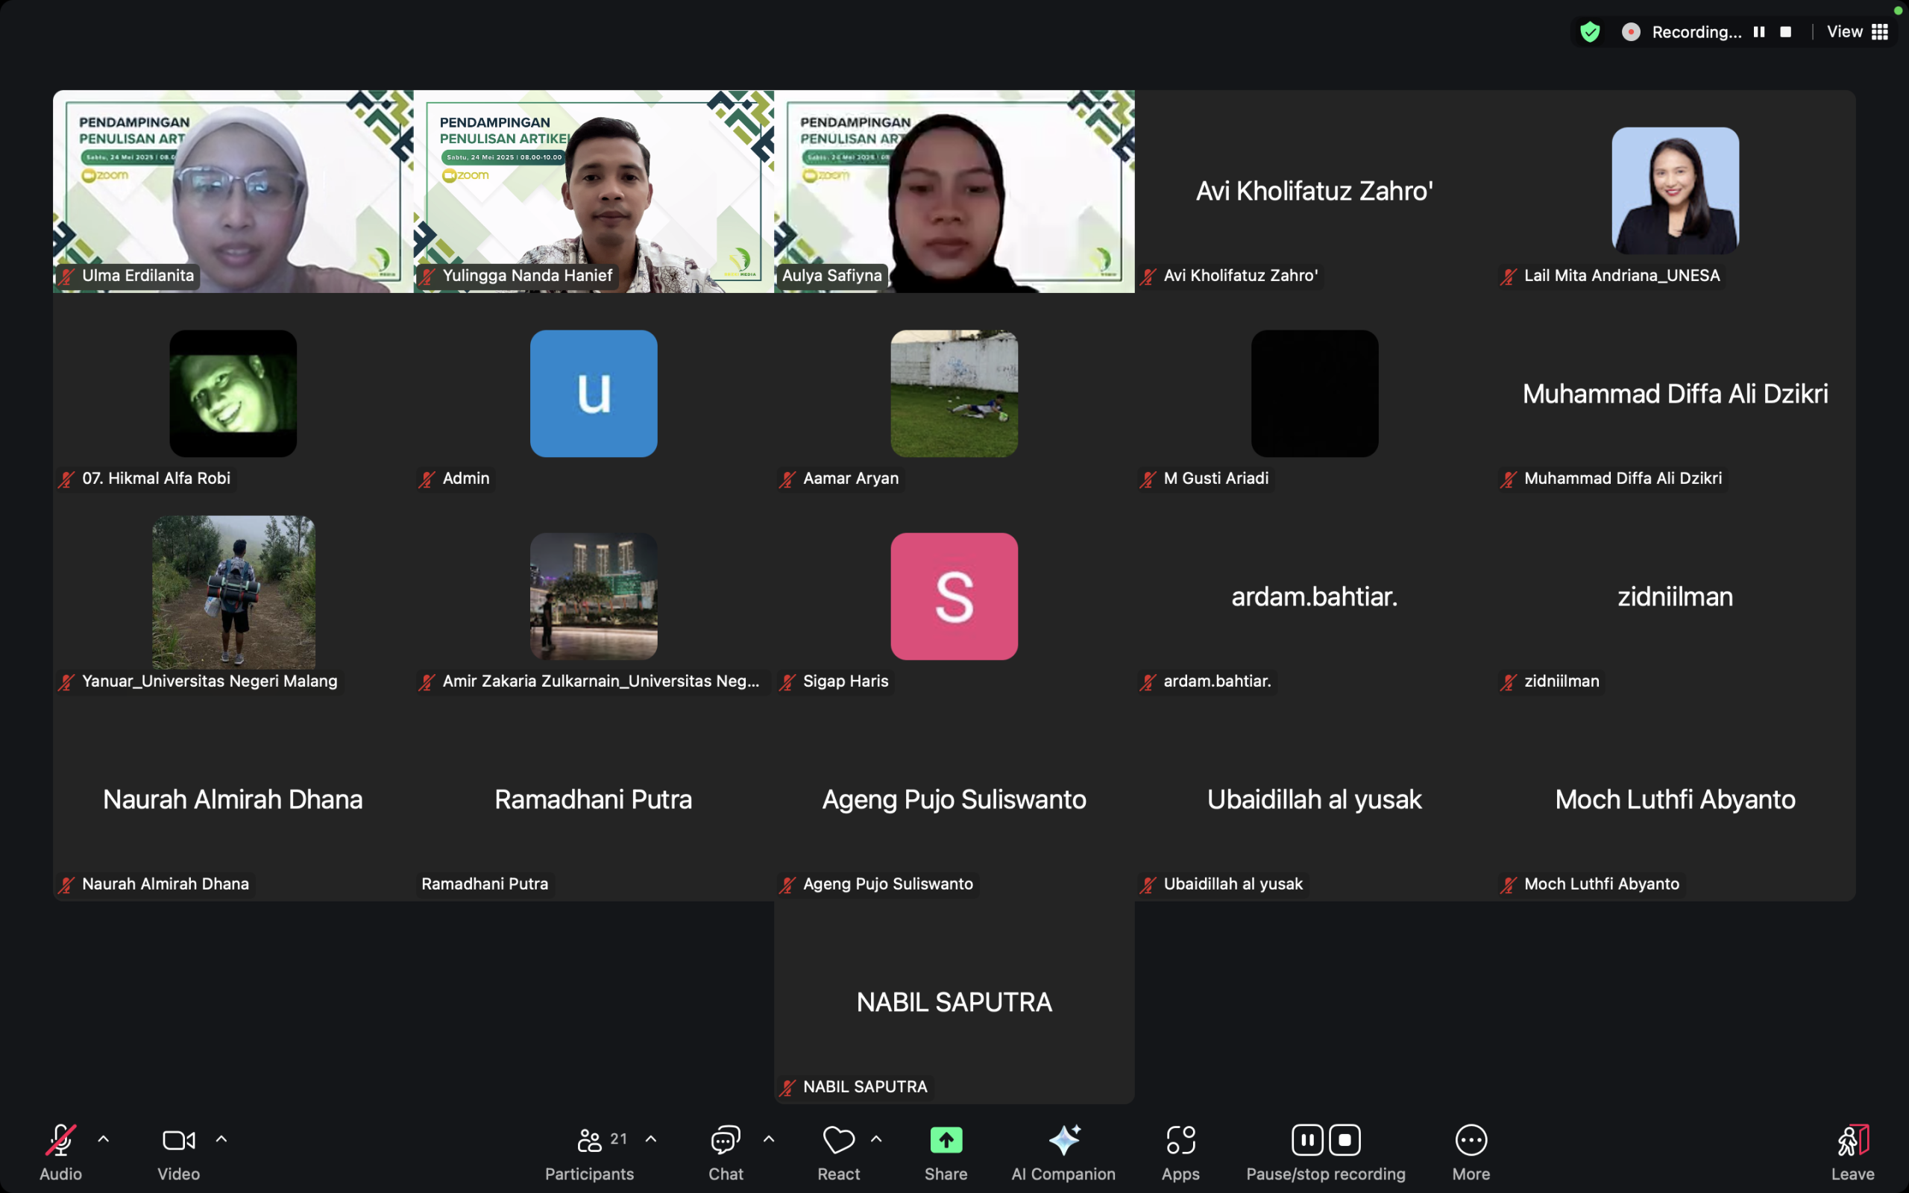This screenshot has width=1909, height=1193.
Task: Expand video options arrow beside Video
Action: coord(221,1139)
